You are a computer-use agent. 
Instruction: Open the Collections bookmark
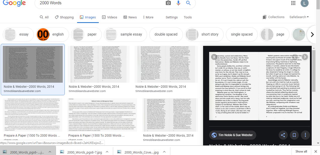(273, 17)
